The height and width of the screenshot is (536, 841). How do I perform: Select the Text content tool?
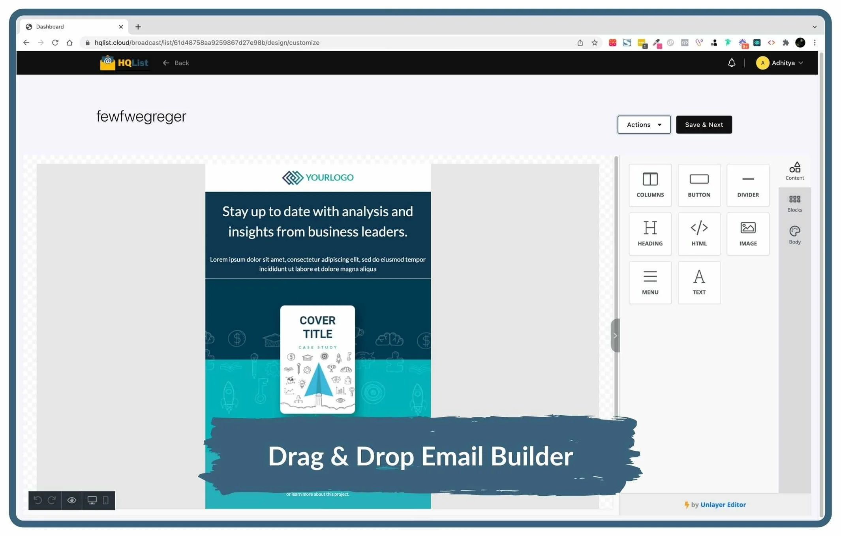699,283
